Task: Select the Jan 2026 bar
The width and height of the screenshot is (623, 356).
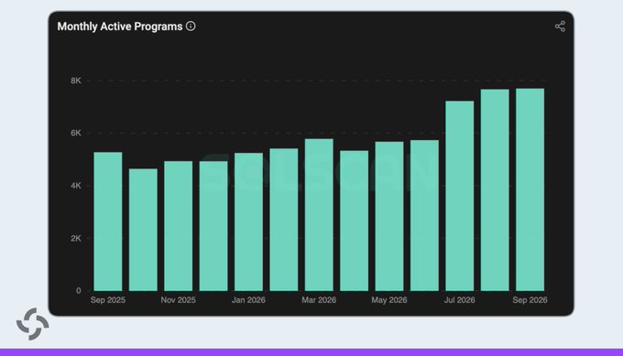Action: [248, 221]
